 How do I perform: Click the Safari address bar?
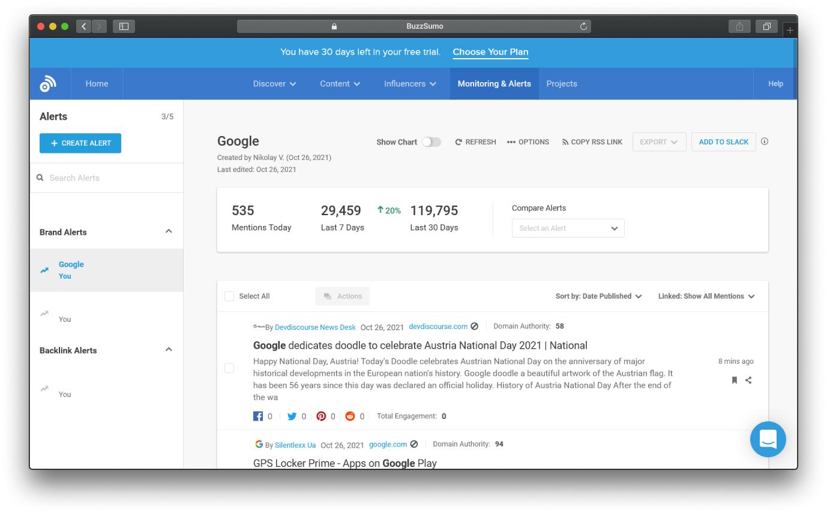(414, 26)
